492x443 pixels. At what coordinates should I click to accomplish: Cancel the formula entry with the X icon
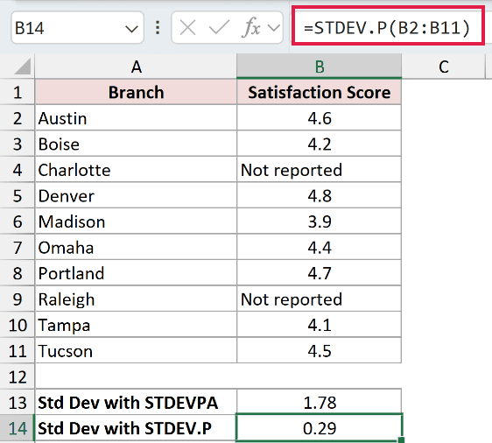pos(187,28)
